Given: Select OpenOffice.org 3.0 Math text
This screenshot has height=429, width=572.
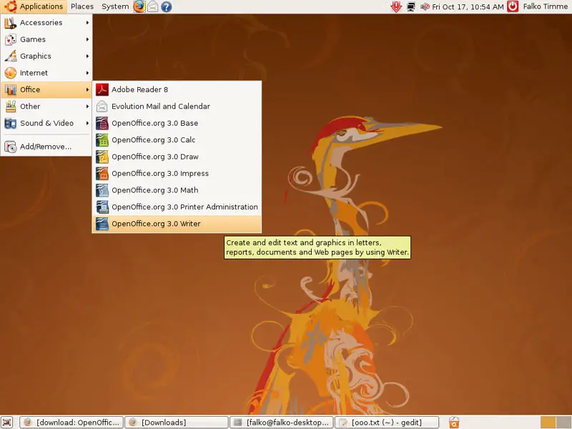Looking at the screenshot, I should (x=155, y=190).
